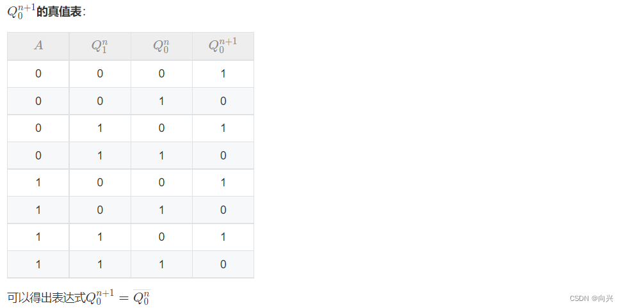This screenshot has height=308, width=623.
Task: Click the output cell in third data row
Action: (223, 128)
